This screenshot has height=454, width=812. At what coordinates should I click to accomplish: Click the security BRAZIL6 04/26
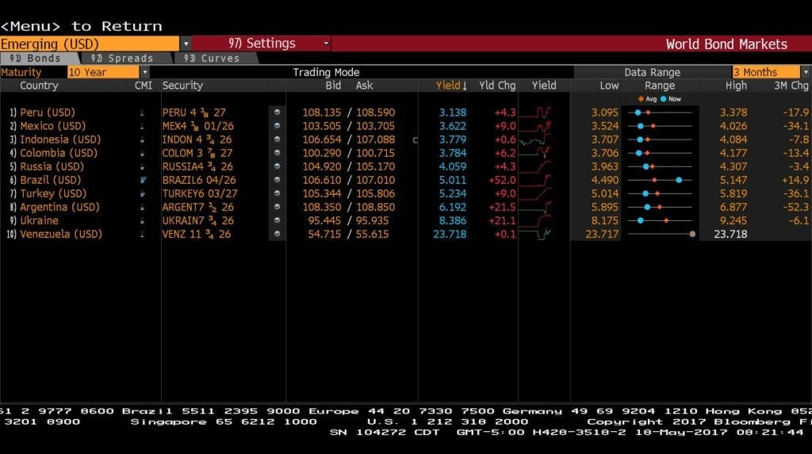pyautogui.click(x=199, y=180)
